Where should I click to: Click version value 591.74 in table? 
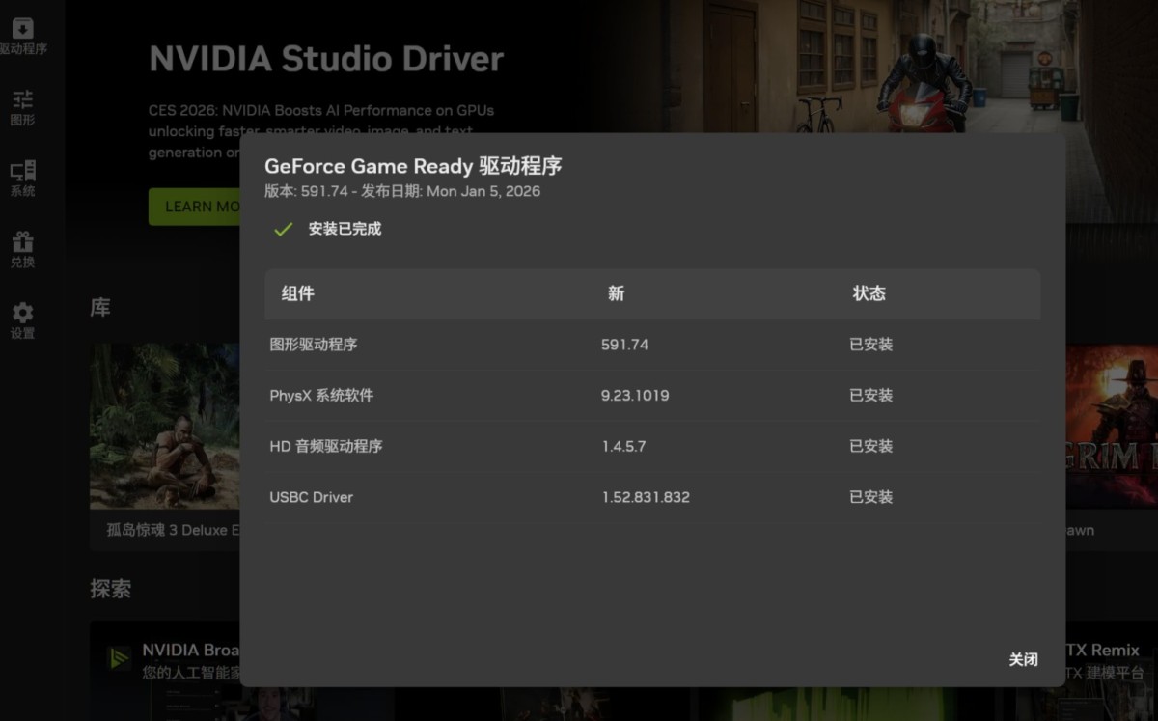click(624, 345)
